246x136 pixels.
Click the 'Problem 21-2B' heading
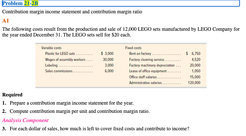(20, 3)
